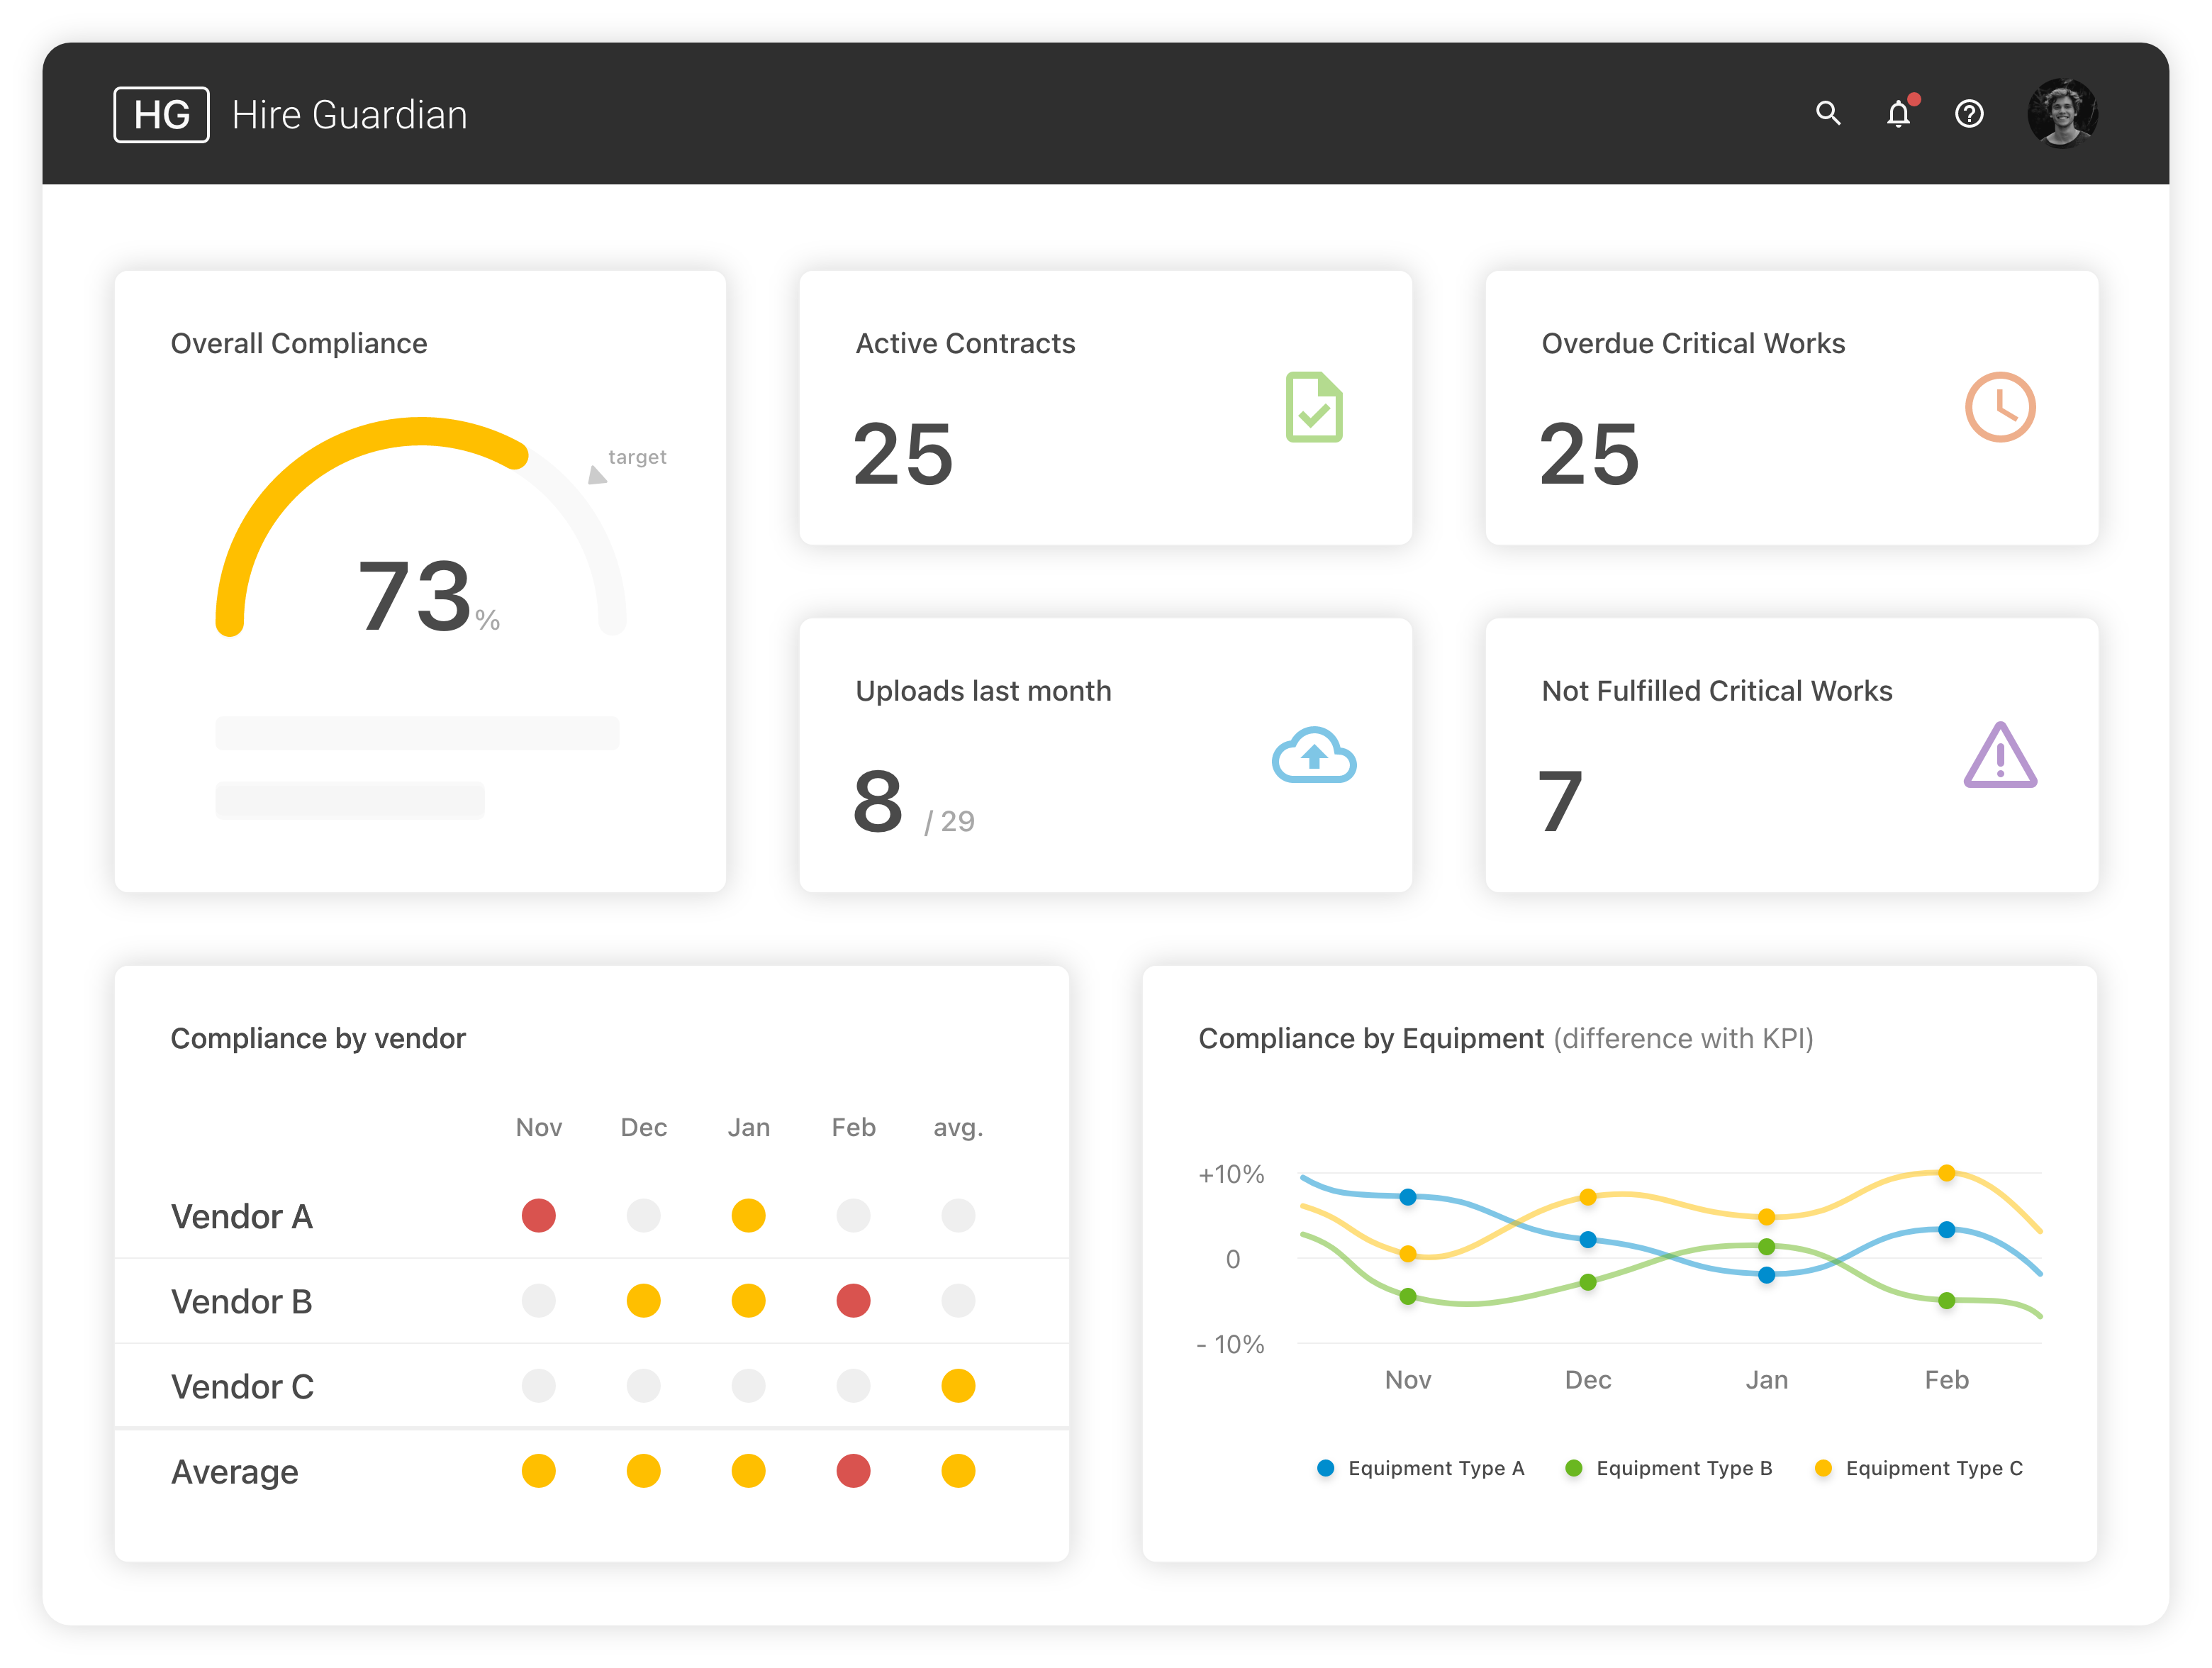Toggle Equipment Type A in the chart legend

[1420, 1468]
